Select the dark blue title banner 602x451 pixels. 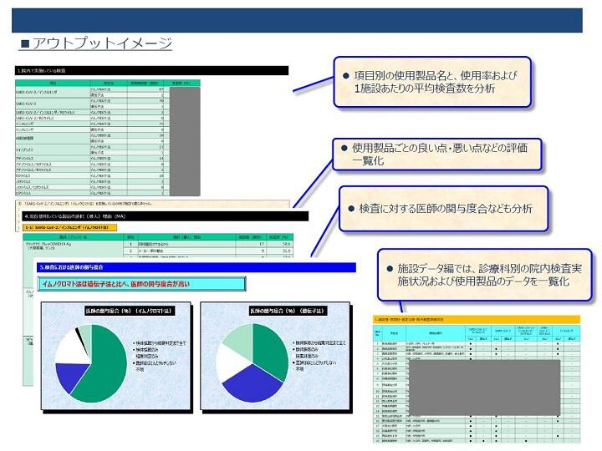(x=297, y=20)
